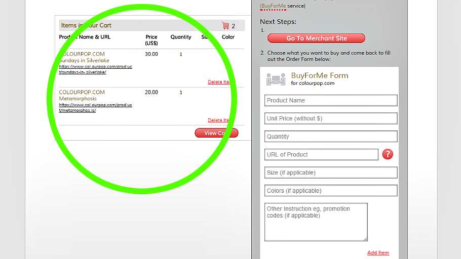Click the View Cart button
461x259 pixels.
tap(216, 133)
